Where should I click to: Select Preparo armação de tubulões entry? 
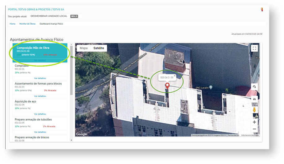click(x=40, y=126)
